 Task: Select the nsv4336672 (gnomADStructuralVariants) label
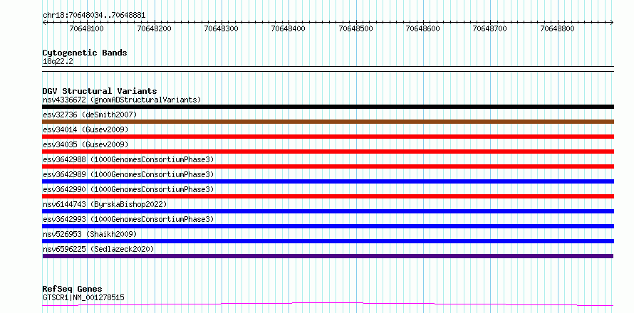[x=122, y=100]
